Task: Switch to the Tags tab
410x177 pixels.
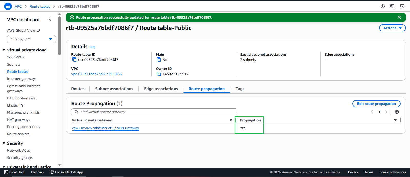Action: (240, 89)
